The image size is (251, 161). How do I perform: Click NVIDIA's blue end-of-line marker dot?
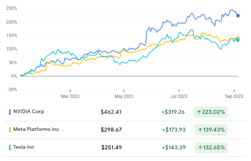point(238,16)
